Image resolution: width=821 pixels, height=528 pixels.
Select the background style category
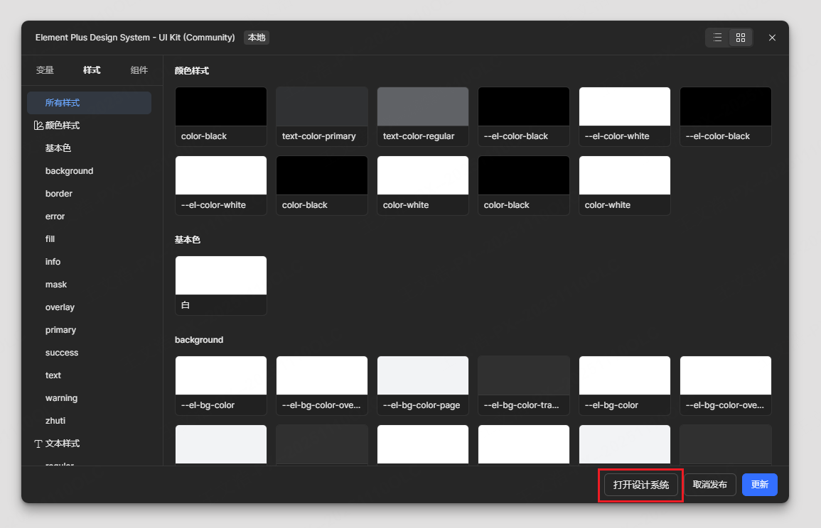coord(69,171)
